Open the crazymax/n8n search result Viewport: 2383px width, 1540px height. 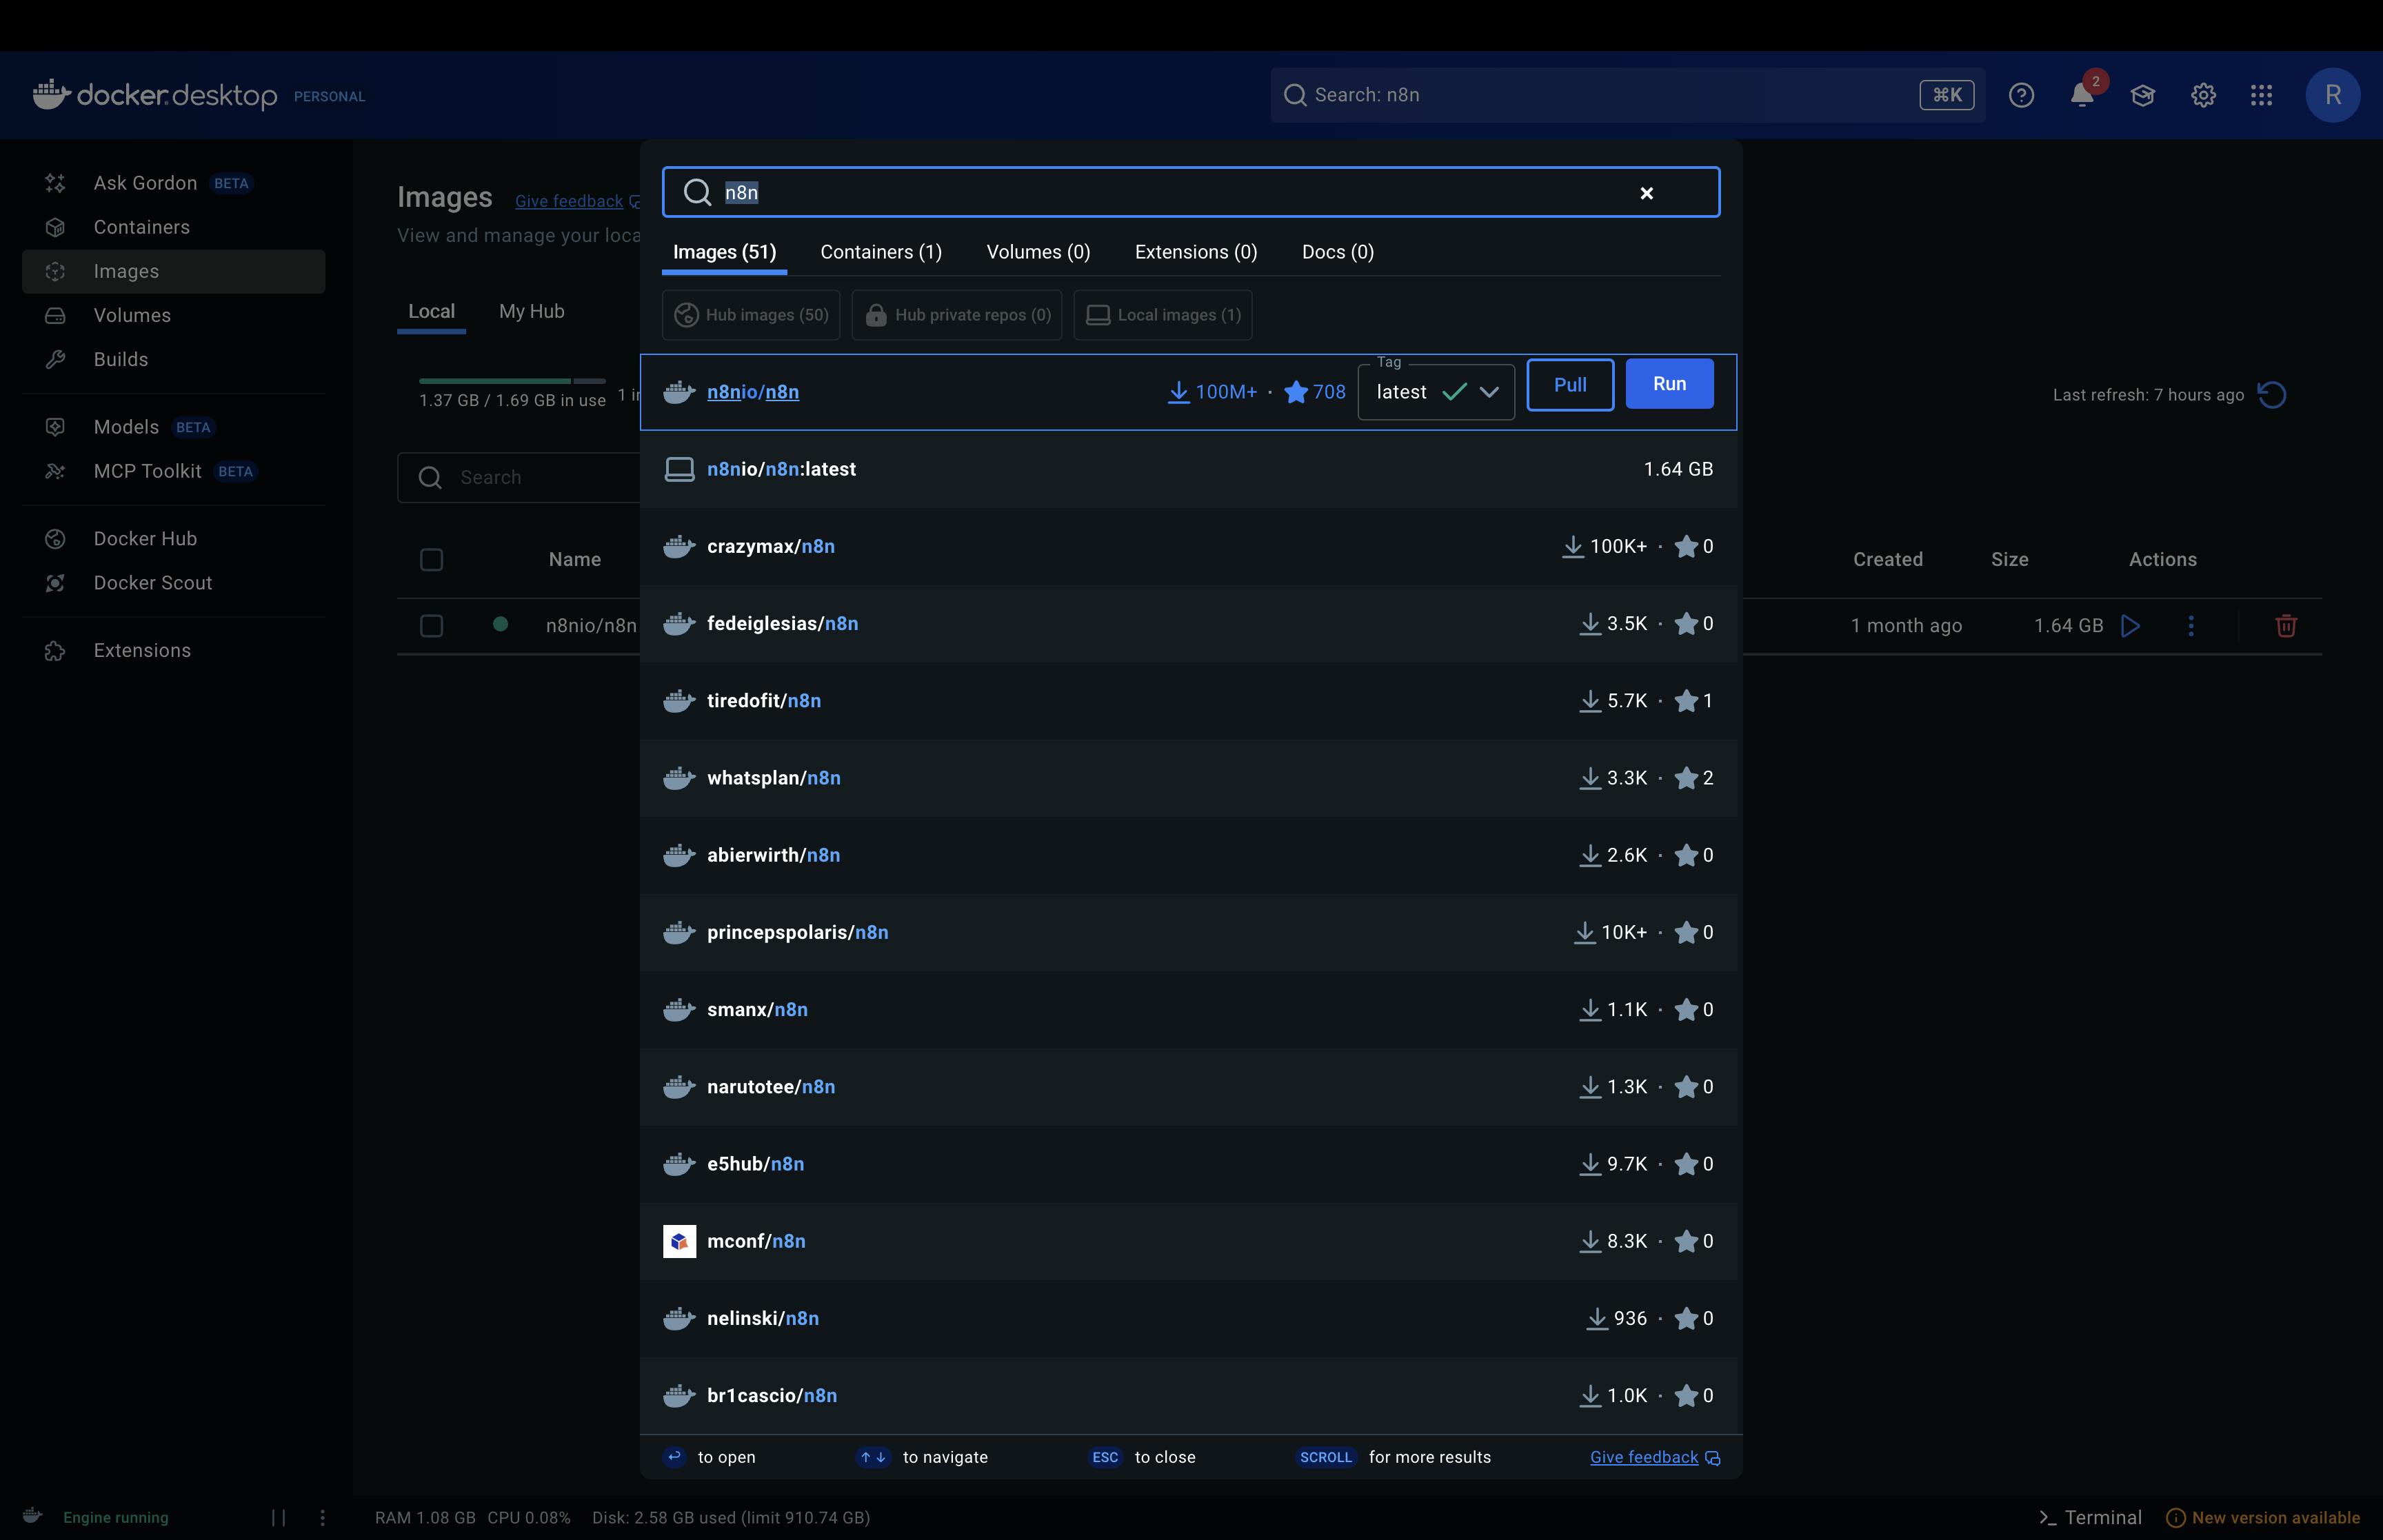771,547
